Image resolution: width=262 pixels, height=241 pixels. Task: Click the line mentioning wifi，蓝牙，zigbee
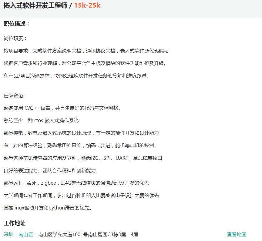(76, 183)
